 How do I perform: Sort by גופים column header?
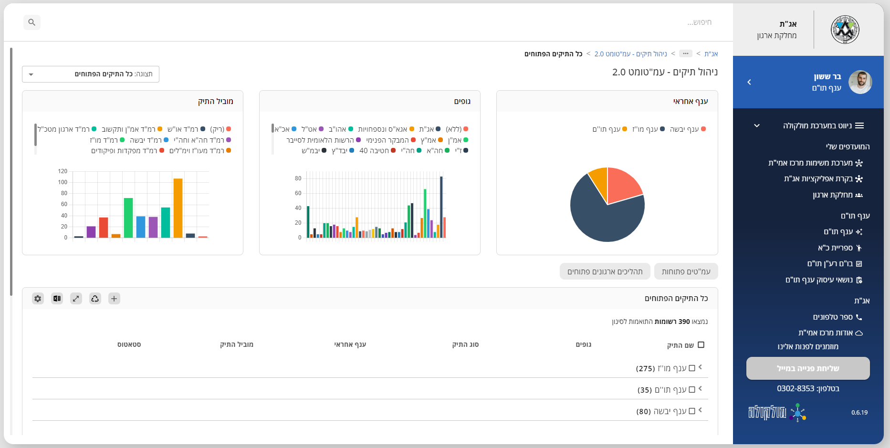[x=584, y=344]
